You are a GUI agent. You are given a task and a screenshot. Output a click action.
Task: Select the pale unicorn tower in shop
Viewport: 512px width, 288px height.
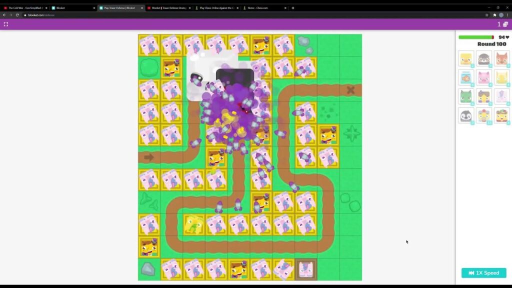(502, 97)
